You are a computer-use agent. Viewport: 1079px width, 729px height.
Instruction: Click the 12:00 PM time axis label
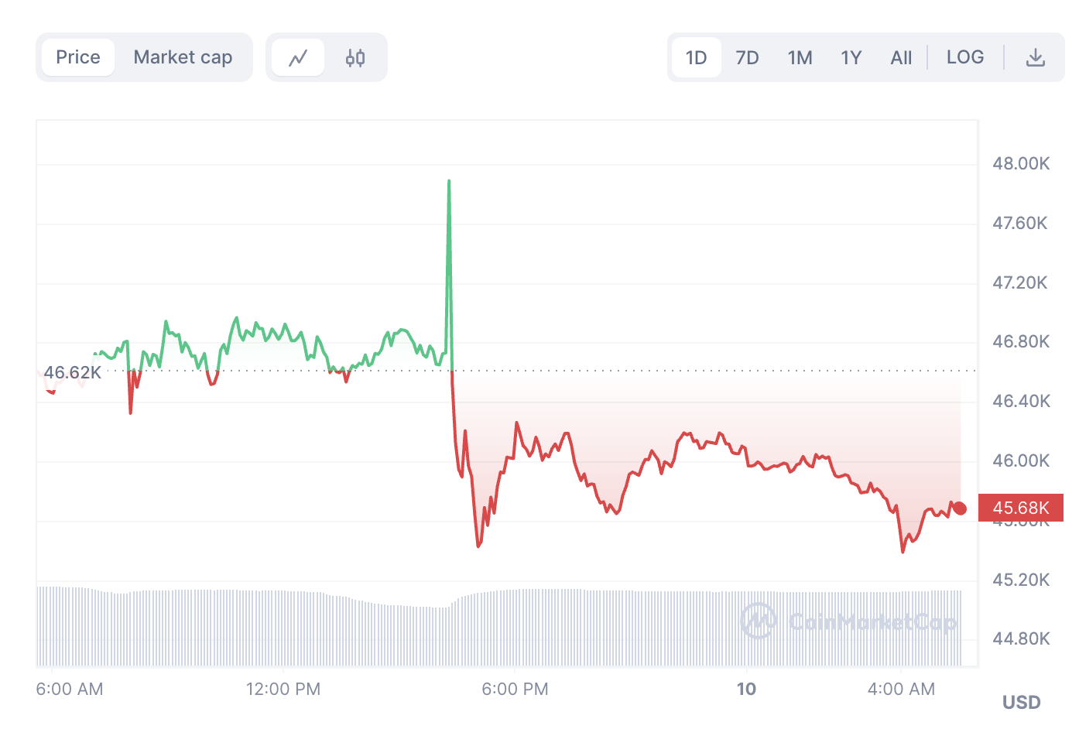click(x=283, y=689)
